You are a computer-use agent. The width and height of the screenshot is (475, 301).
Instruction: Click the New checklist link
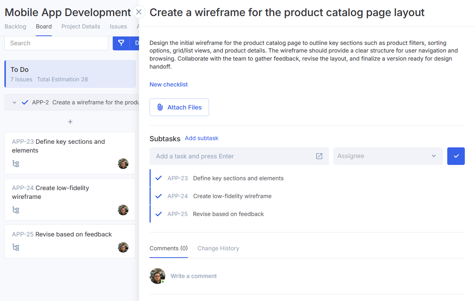tap(169, 84)
